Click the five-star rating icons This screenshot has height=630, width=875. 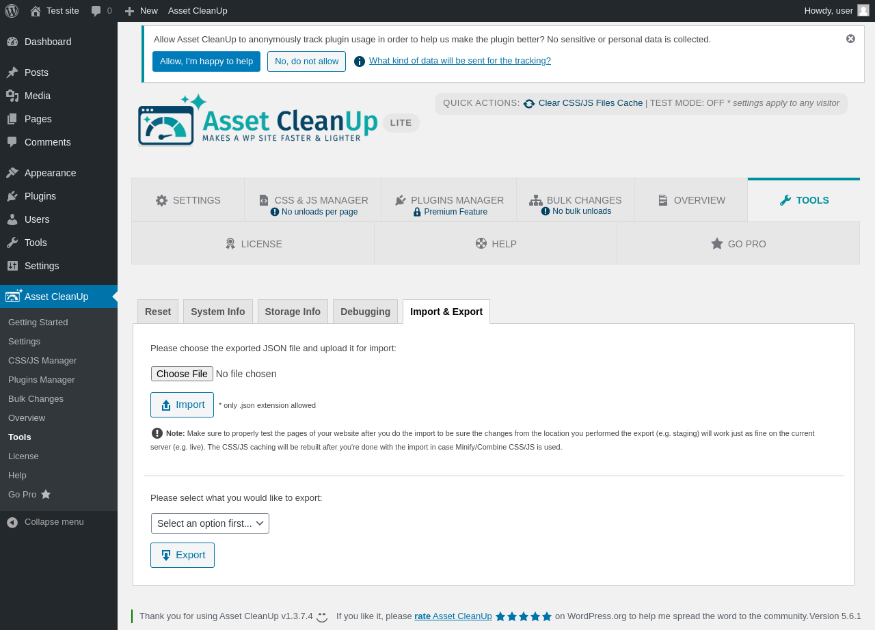(x=524, y=616)
